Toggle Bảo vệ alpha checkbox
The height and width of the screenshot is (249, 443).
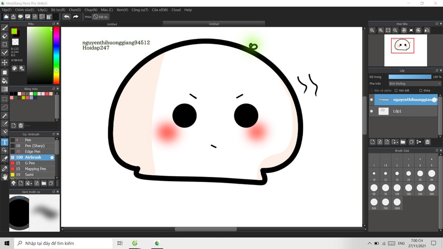coord(372,91)
